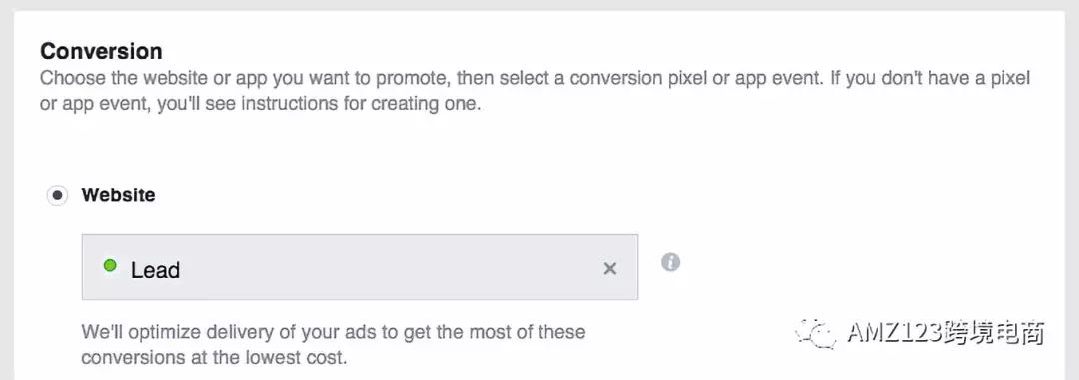Click the 'conversions at the lowest cost' line
This screenshot has width=1079, height=380.
pyautogui.click(x=214, y=357)
